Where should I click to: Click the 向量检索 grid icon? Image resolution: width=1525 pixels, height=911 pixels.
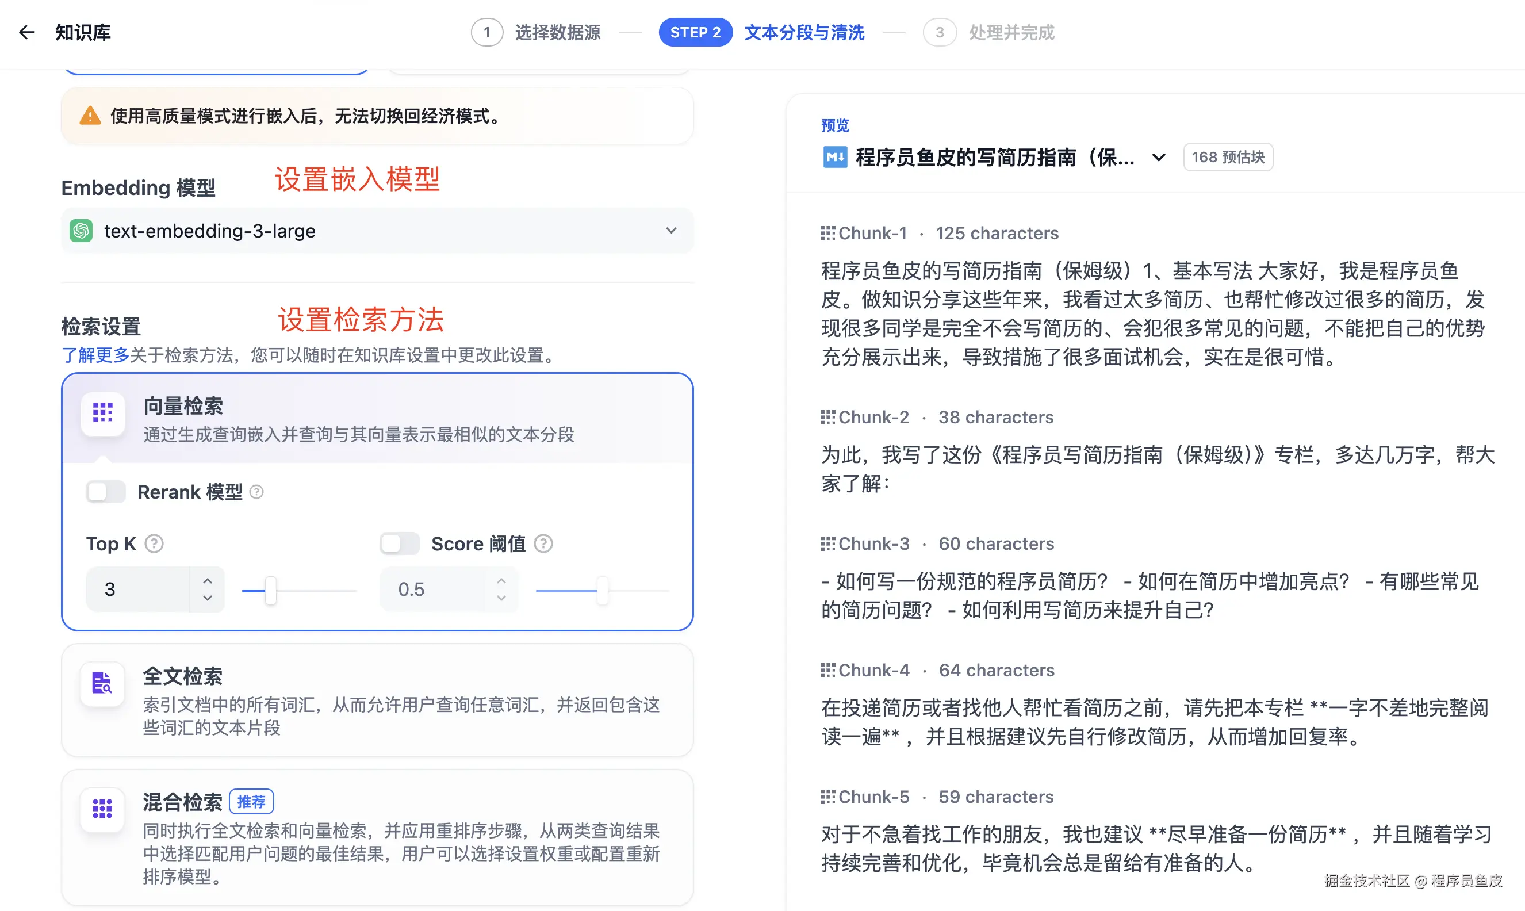point(102,412)
